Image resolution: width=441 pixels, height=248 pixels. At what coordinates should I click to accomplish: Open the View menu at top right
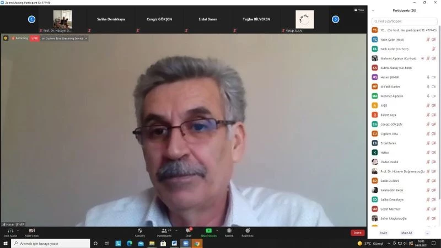coord(359,10)
